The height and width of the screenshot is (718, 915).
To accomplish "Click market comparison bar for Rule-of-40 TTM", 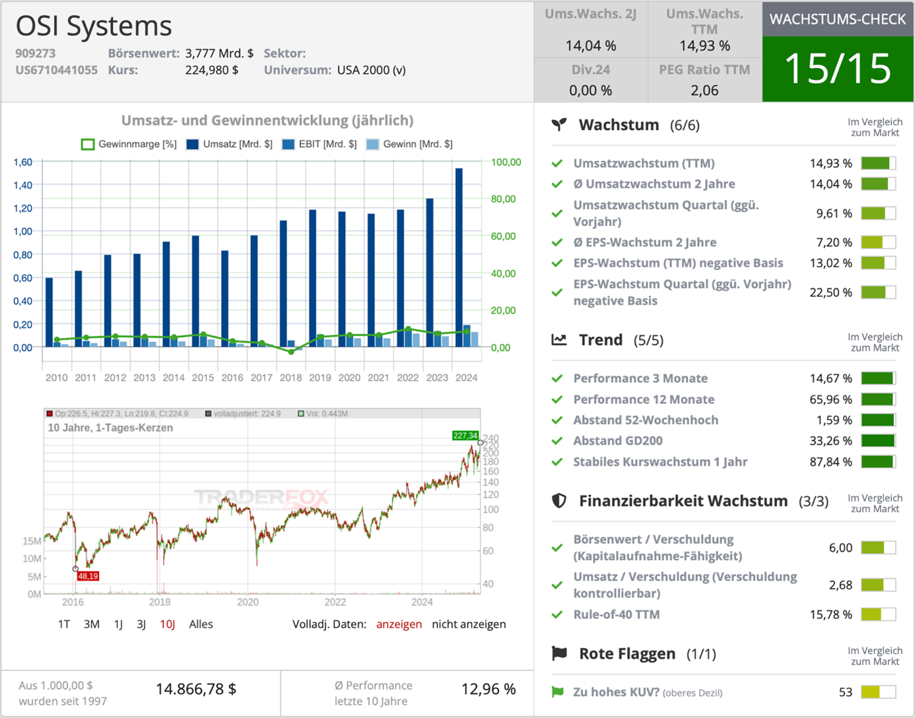I will 878,614.
